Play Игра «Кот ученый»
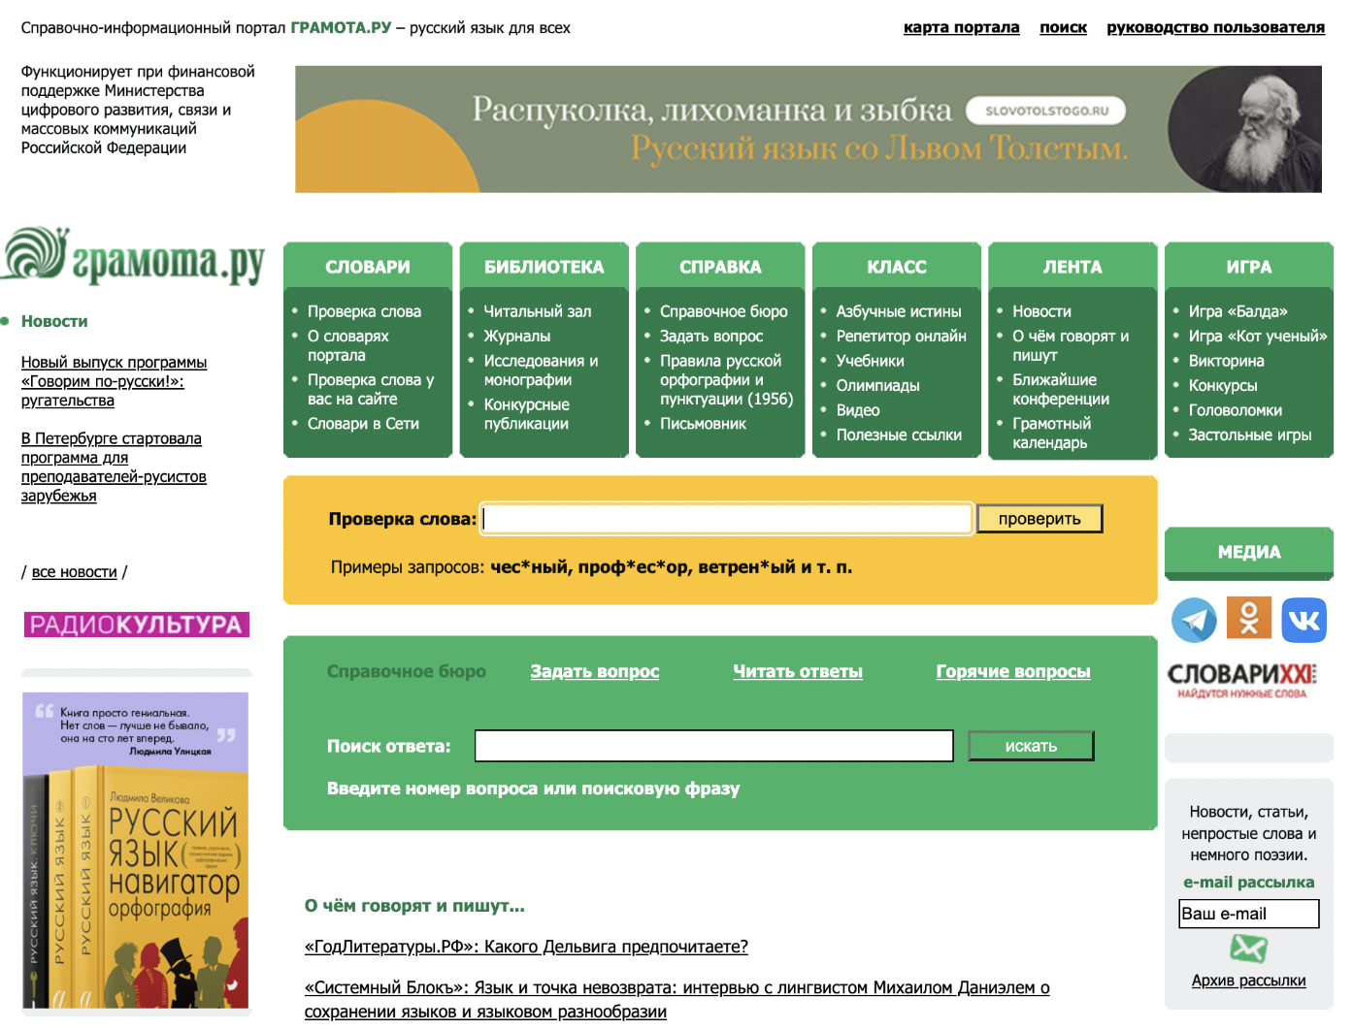1353x1030 pixels. click(x=1258, y=336)
